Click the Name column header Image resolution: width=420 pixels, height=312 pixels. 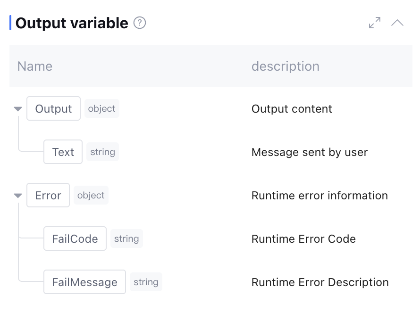[x=35, y=66]
